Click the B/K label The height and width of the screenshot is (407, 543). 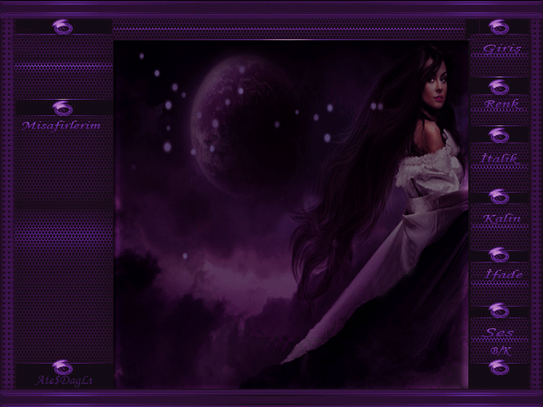[500, 351]
